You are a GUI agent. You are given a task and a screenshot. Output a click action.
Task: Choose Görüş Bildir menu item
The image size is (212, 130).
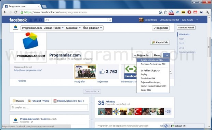pyautogui.click(x=153, y=90)
